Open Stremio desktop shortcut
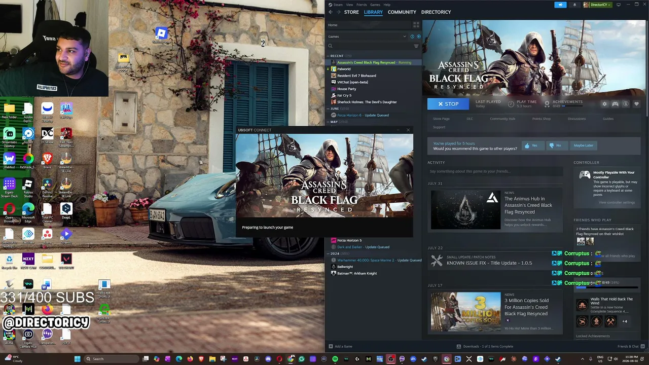 coord(66,236)
